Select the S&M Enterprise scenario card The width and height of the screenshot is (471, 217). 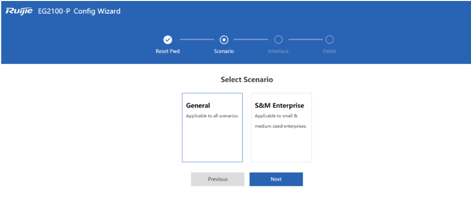pyautogui.click(x=282, y=128)
